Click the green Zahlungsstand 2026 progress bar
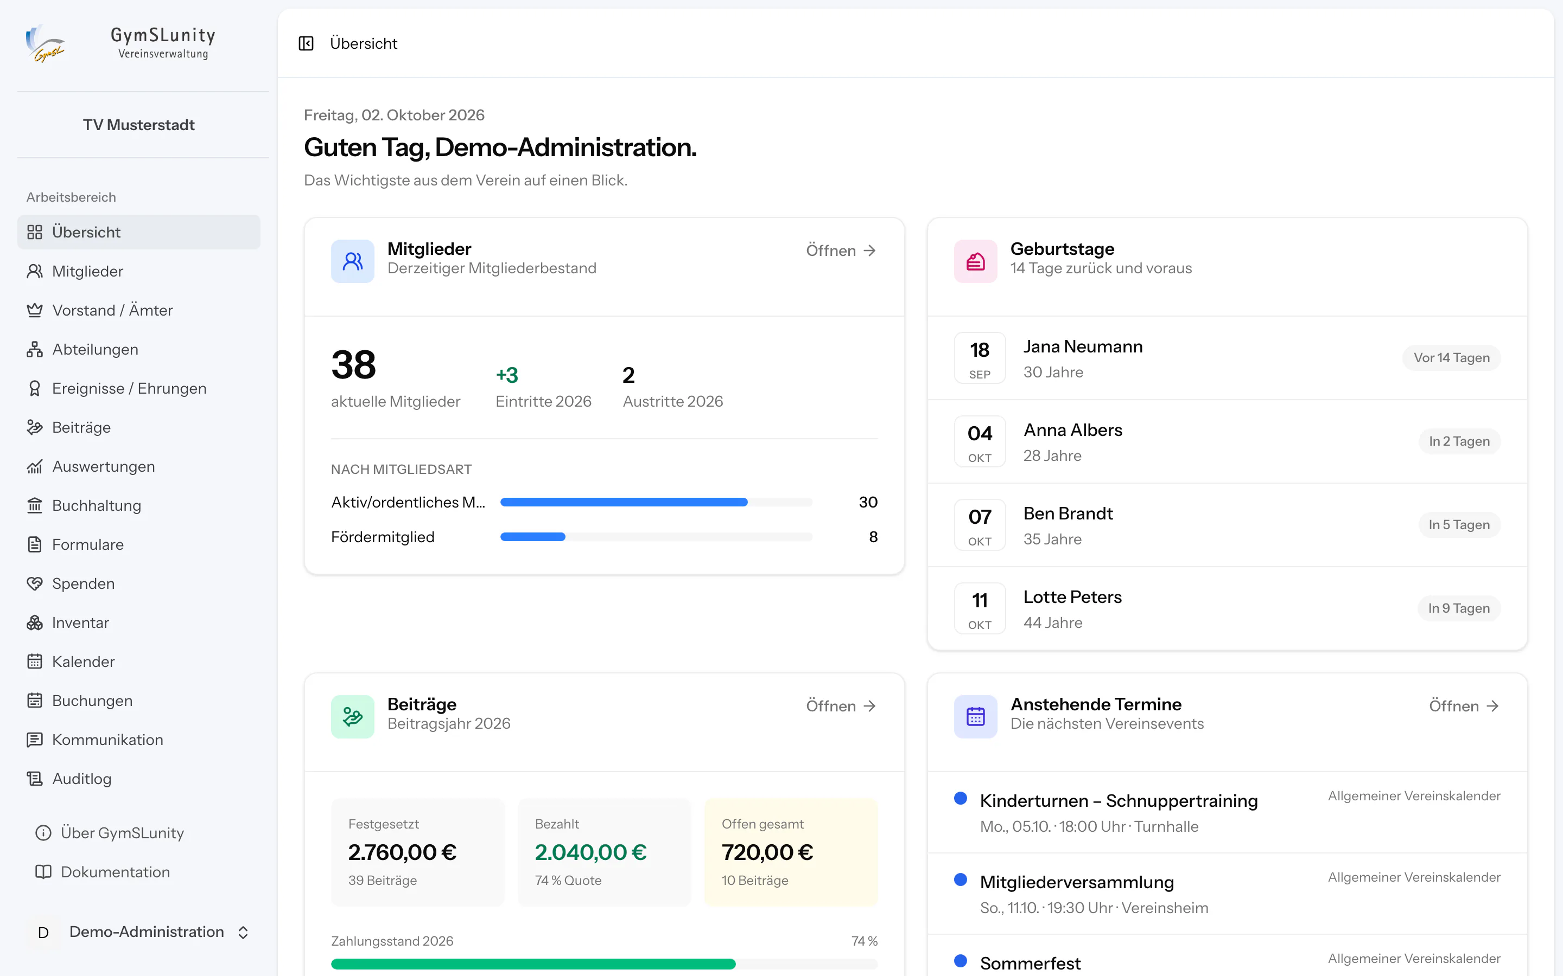Image resolution: width=1563 pixels, height=976 pixels. pos(604,964)
